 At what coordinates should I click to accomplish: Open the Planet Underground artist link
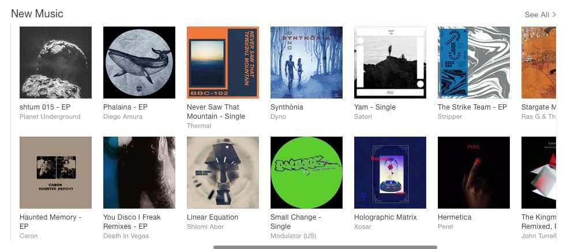tap(50, 116)
